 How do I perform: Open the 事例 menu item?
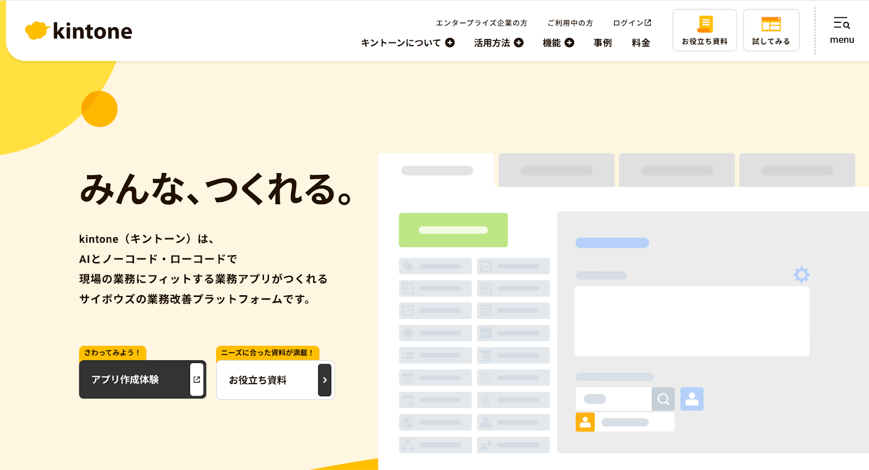602,43
